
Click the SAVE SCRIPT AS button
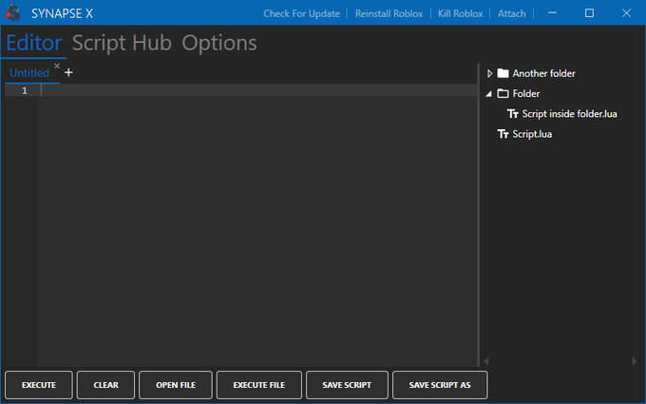tap(440, 385)
